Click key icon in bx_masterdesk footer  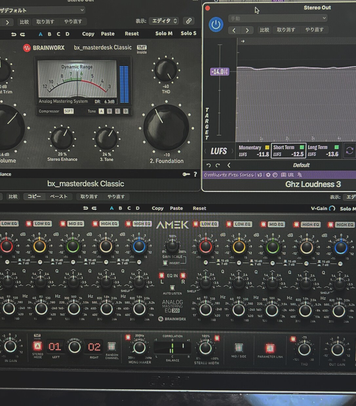[186, 174]
